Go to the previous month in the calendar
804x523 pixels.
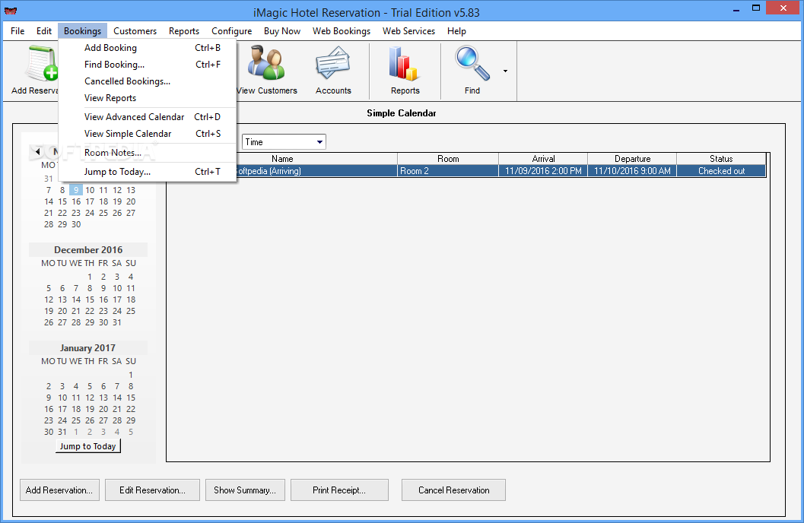point(37,151)
